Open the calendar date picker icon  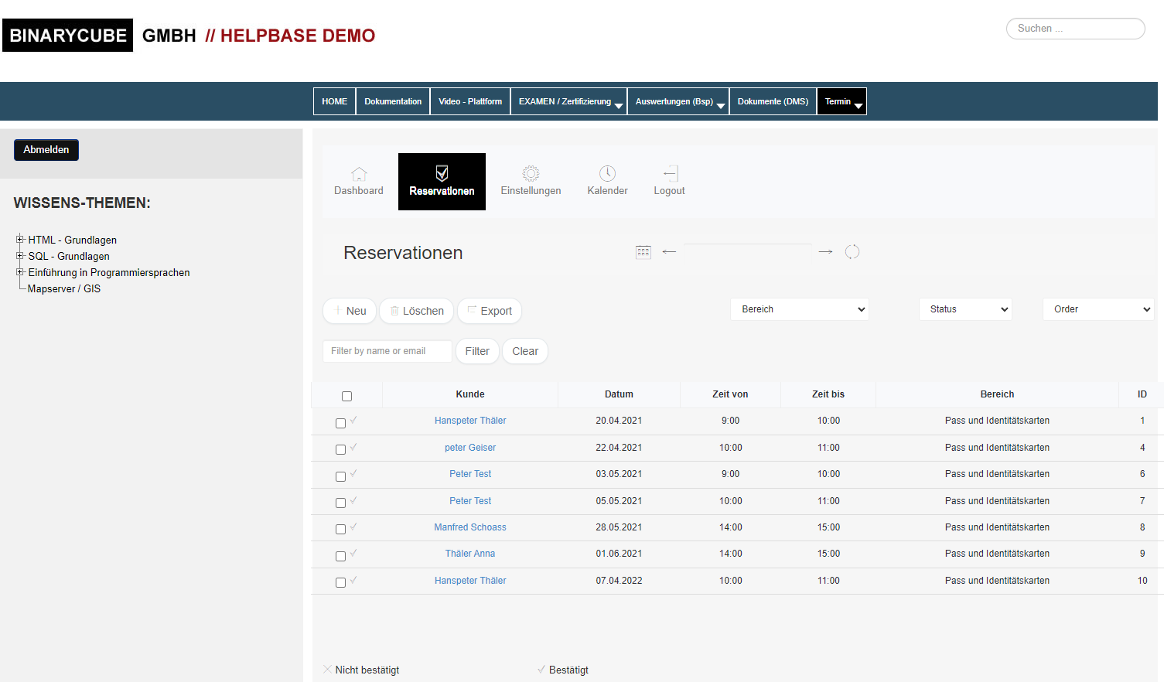643,252
